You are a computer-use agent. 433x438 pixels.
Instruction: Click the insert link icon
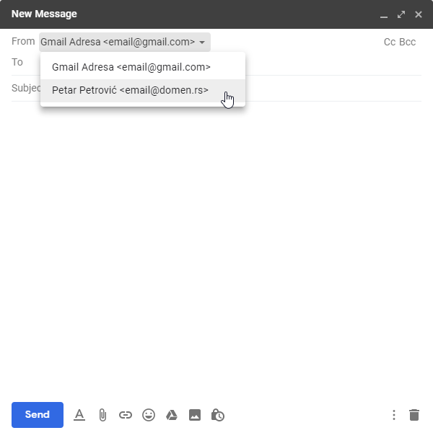click(126, 415)
